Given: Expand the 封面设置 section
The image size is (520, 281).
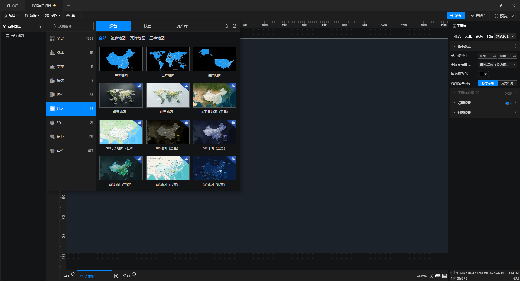Looking at the screenshot, I should coord(464,113).
